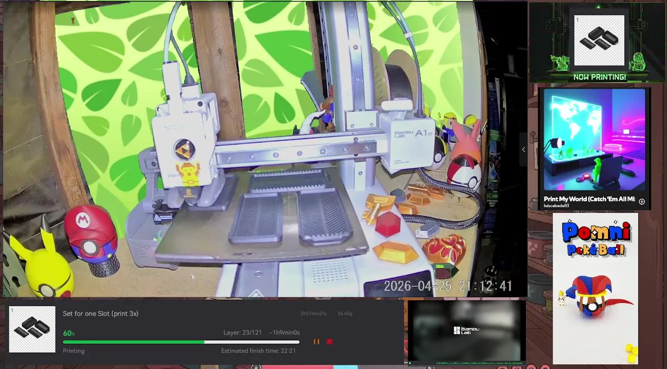Click the '-1h9min0s' remaining time
This screenshot has width=667, height=369.
click(x=285, y=333)
